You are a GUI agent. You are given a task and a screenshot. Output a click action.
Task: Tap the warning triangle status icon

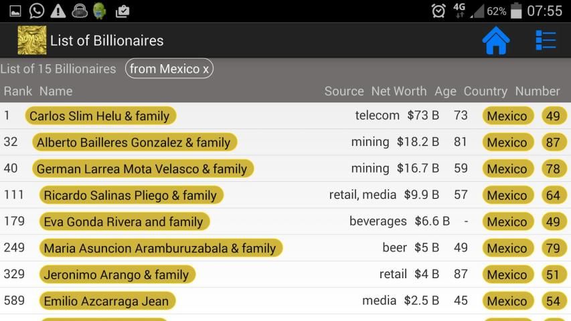pos(58,11)
